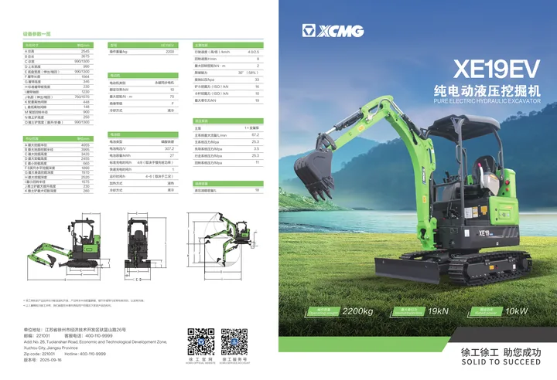Viewport: 557px width, 380px height.
Task: Select the subtitle PURE ELECTRIC HYDRAULIC EXCAVATOR
Action: coord(487,100)
